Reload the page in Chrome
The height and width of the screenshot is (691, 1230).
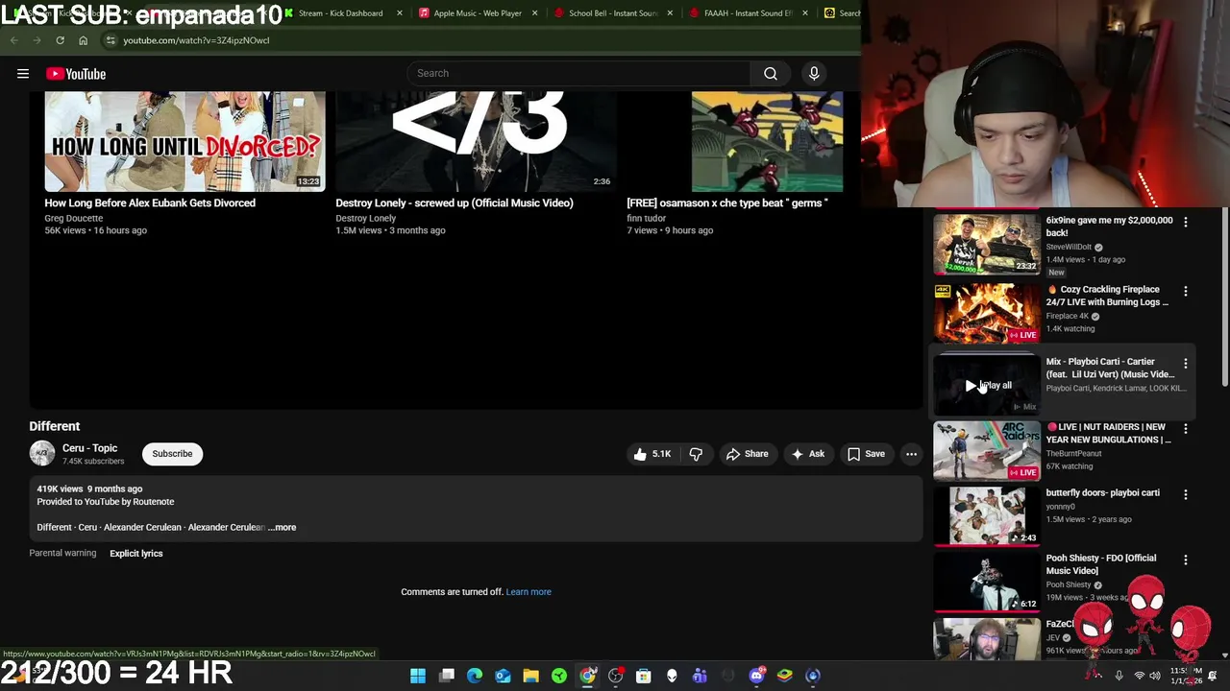pos(60,40)
